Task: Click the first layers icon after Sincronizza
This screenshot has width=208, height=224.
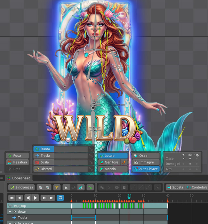Action: click(40, 187)
